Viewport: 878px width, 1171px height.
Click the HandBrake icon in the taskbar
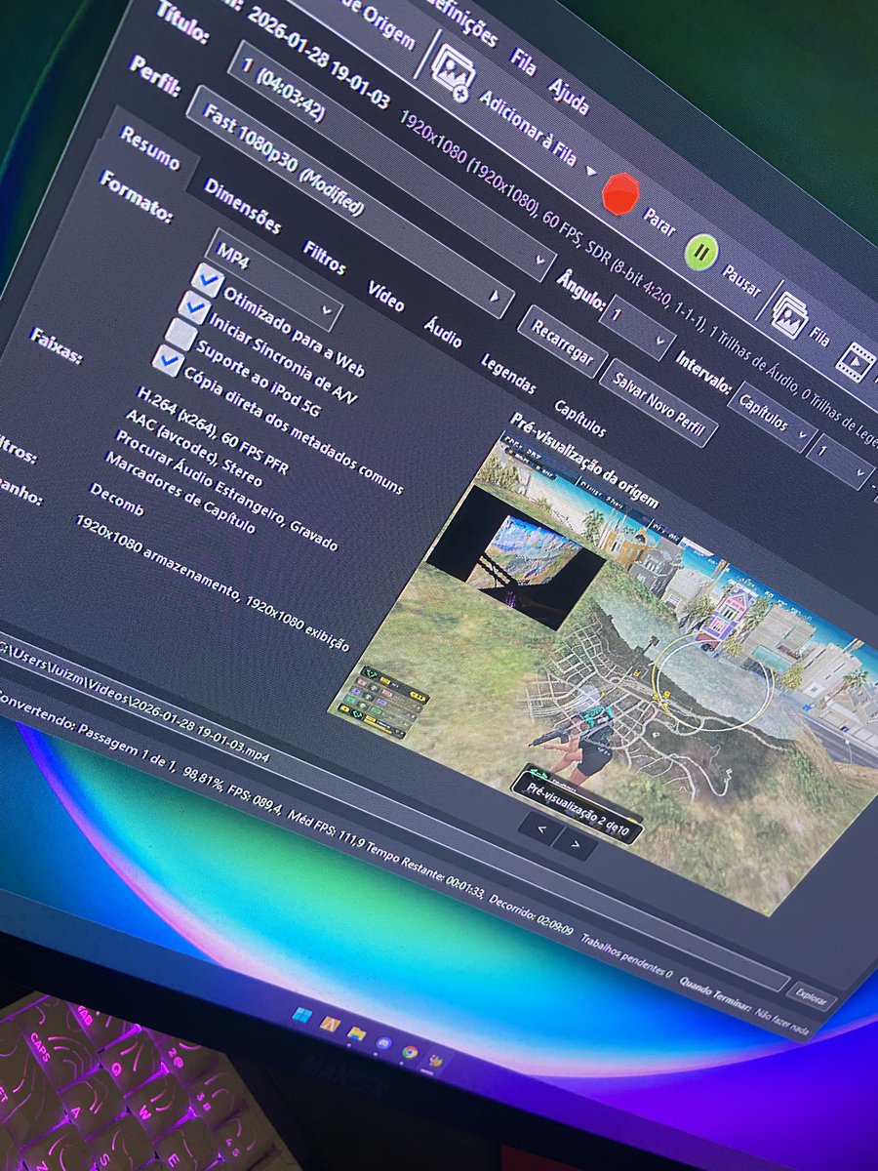click(436, 1062)
